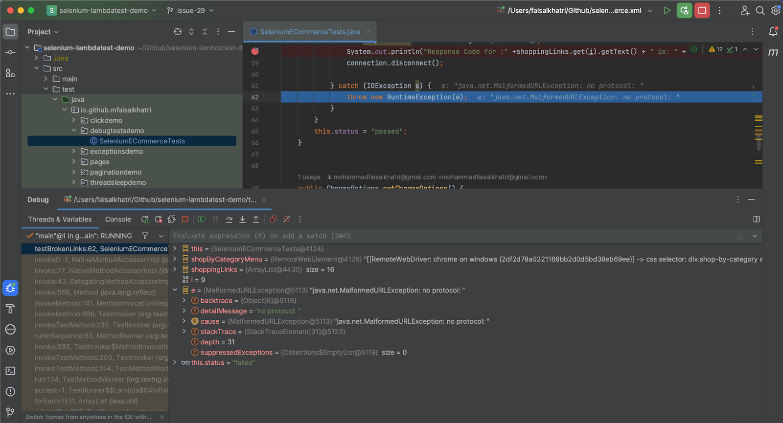Open the selenium-lambdatest-demo project menu

tap(103, 10)
